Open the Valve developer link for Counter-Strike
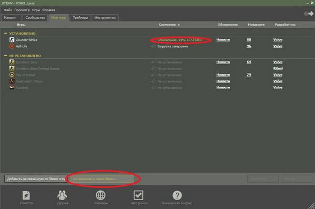Image resolution: width=315 pixels, height=209 pixels. [x=278, y=40]
